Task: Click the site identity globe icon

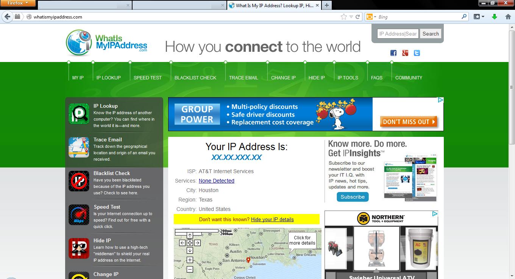Action: (29, 17)
